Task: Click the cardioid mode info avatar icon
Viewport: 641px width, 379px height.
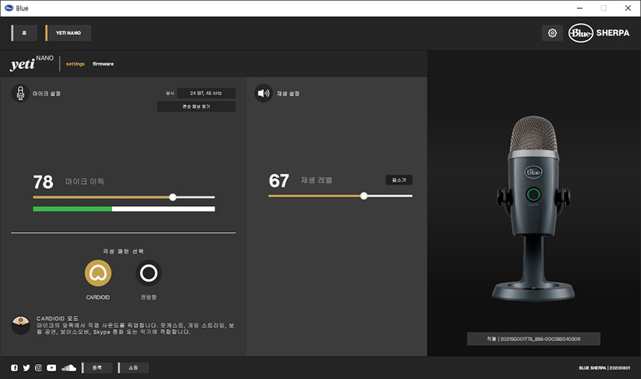Action: (x=20, y=325)
